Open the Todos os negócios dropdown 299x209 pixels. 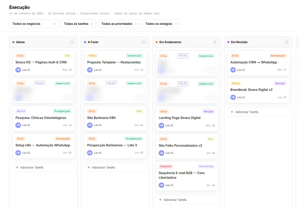pyautogui.click(x=34, y=24)
